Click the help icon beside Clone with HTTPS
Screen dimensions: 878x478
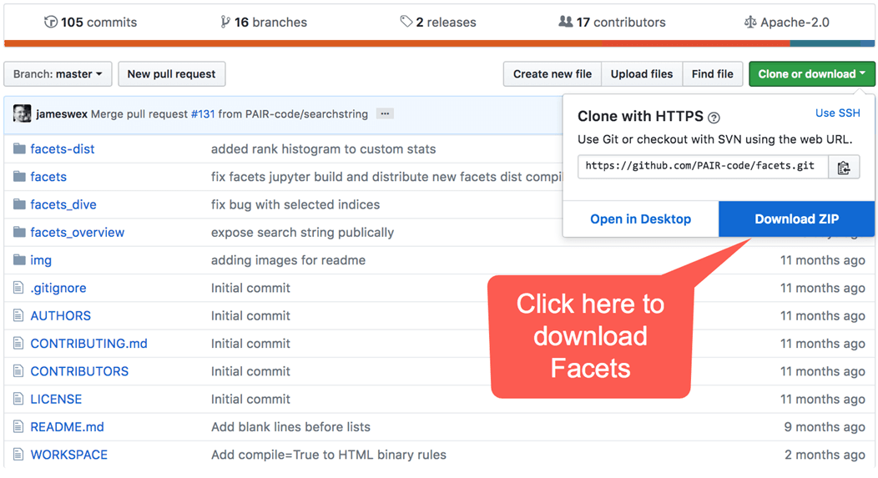point(714,118)
